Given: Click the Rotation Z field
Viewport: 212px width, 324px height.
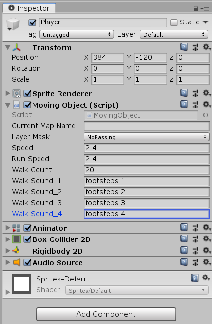Looking at the screenshot, I should 193,68.
